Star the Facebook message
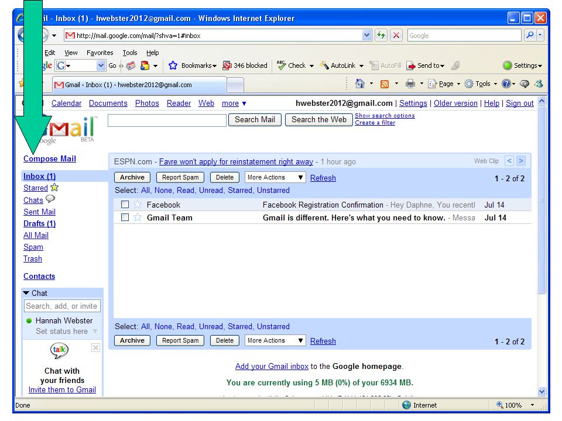Viewport: 562px width, 421px height. [x=137, y=205]
